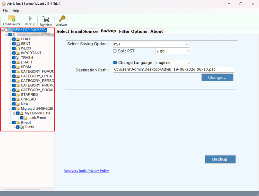Click the Advik app icon in title bar

tap(3, 3)
